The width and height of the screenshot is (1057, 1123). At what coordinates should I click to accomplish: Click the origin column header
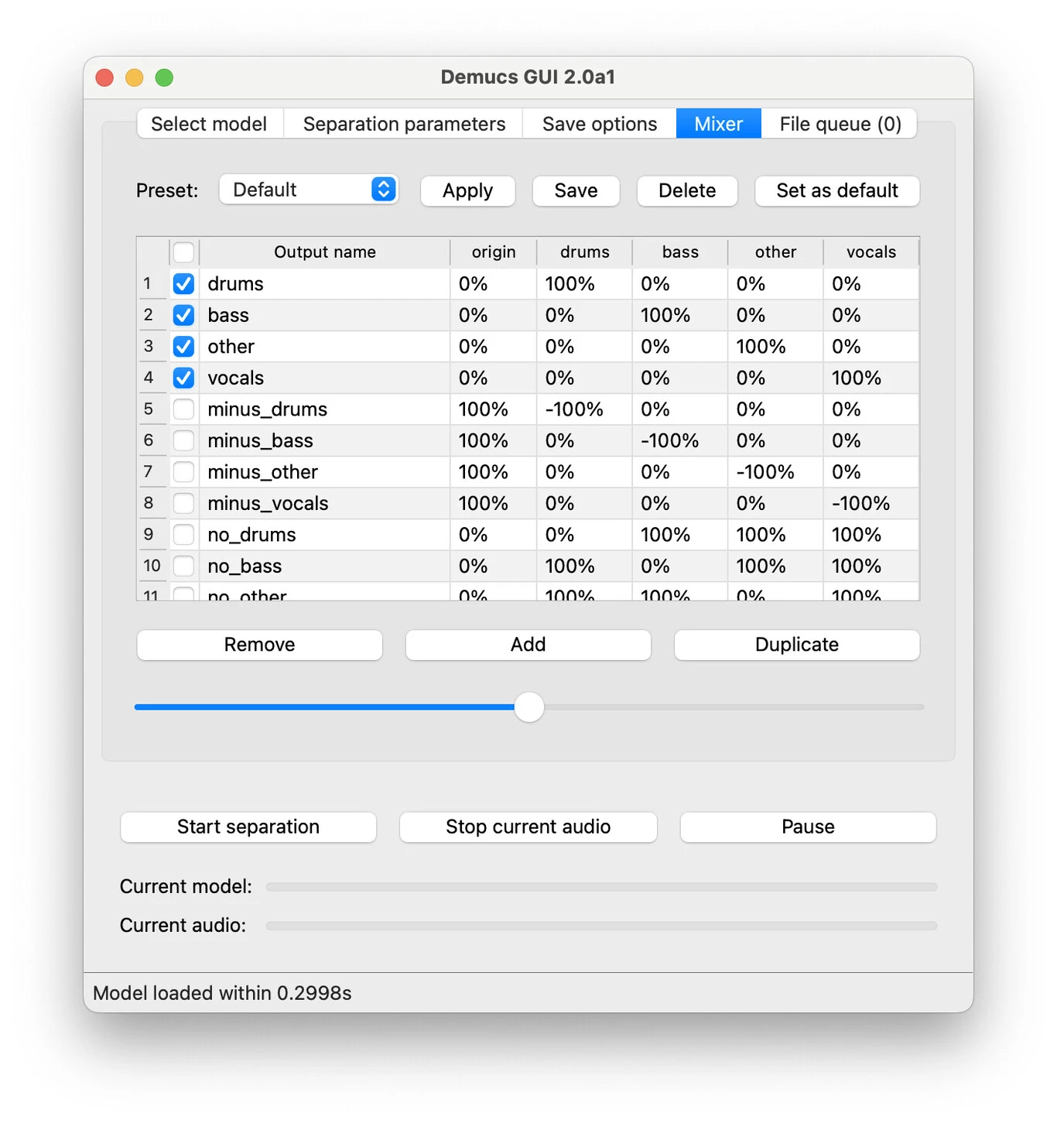pos(494,252)
